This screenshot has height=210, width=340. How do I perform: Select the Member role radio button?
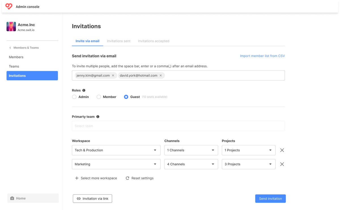click(x=99, y=97)
